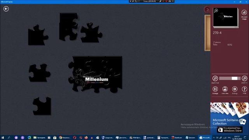
Task: Select the puzzle title 270-4
Action: point(217,33)
